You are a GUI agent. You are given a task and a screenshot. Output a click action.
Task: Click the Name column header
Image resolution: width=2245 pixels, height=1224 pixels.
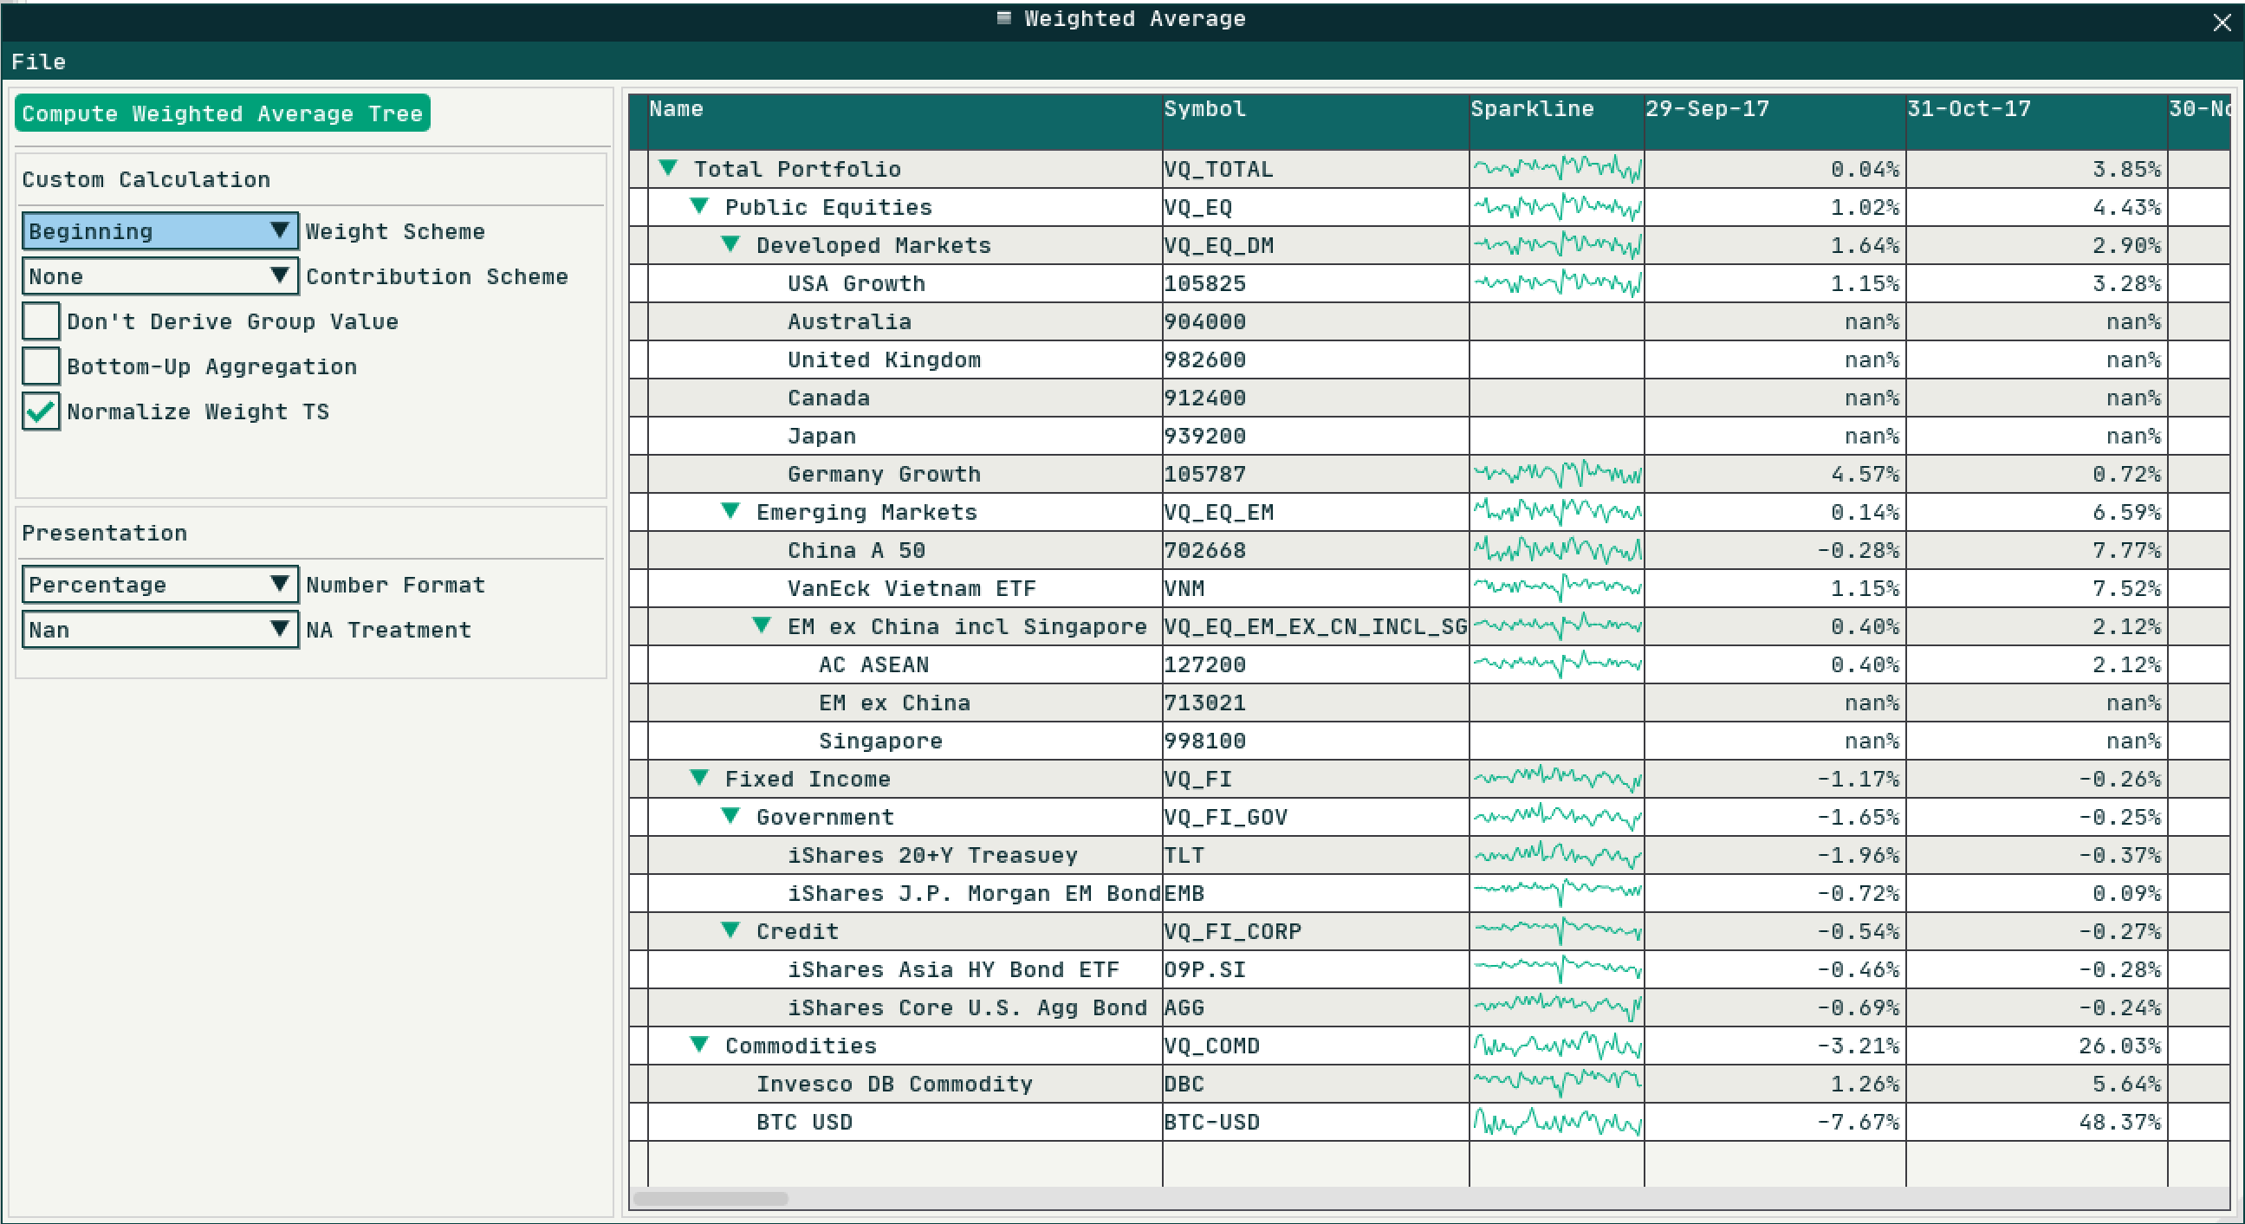pos(905,121)
